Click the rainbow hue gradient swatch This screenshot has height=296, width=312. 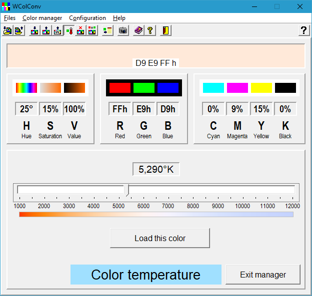pos(26,88)
